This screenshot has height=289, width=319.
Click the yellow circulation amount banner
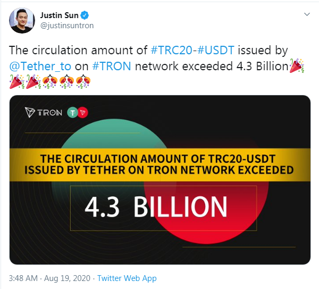click(160, 165)
